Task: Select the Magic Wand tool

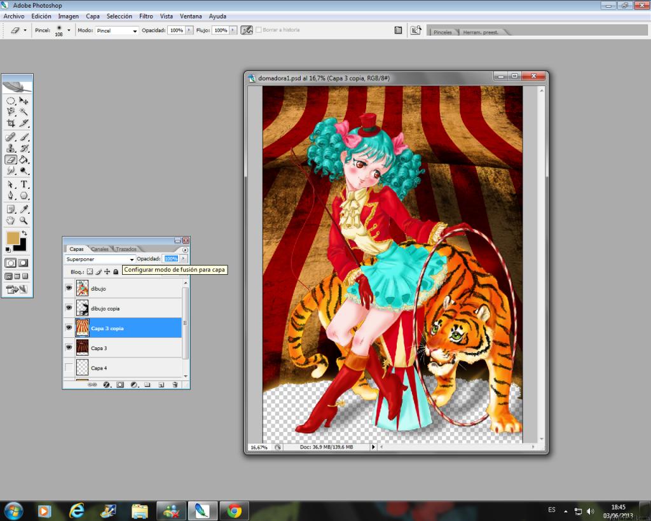Action: tap(24, 112)
